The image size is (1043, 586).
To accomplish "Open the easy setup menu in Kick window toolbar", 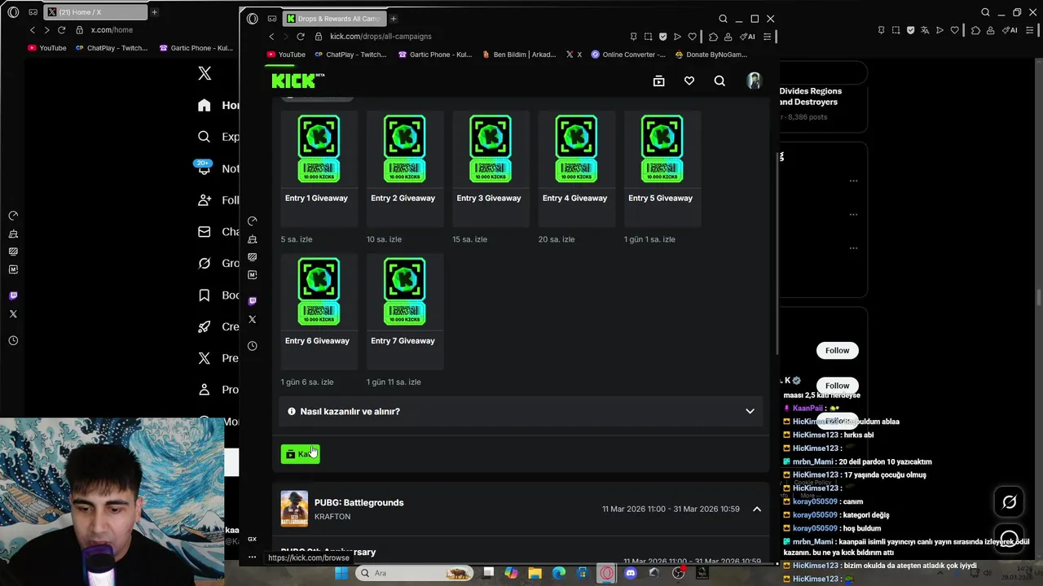I will click(767, 37).
